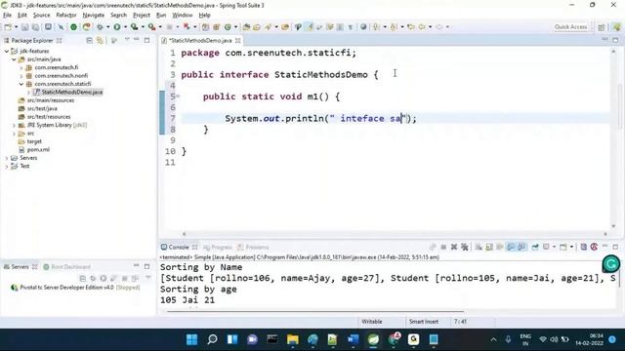Screen dimensions: 625x351
Task: Click the Search toolbar icon
Action: (x=268, y=27)
